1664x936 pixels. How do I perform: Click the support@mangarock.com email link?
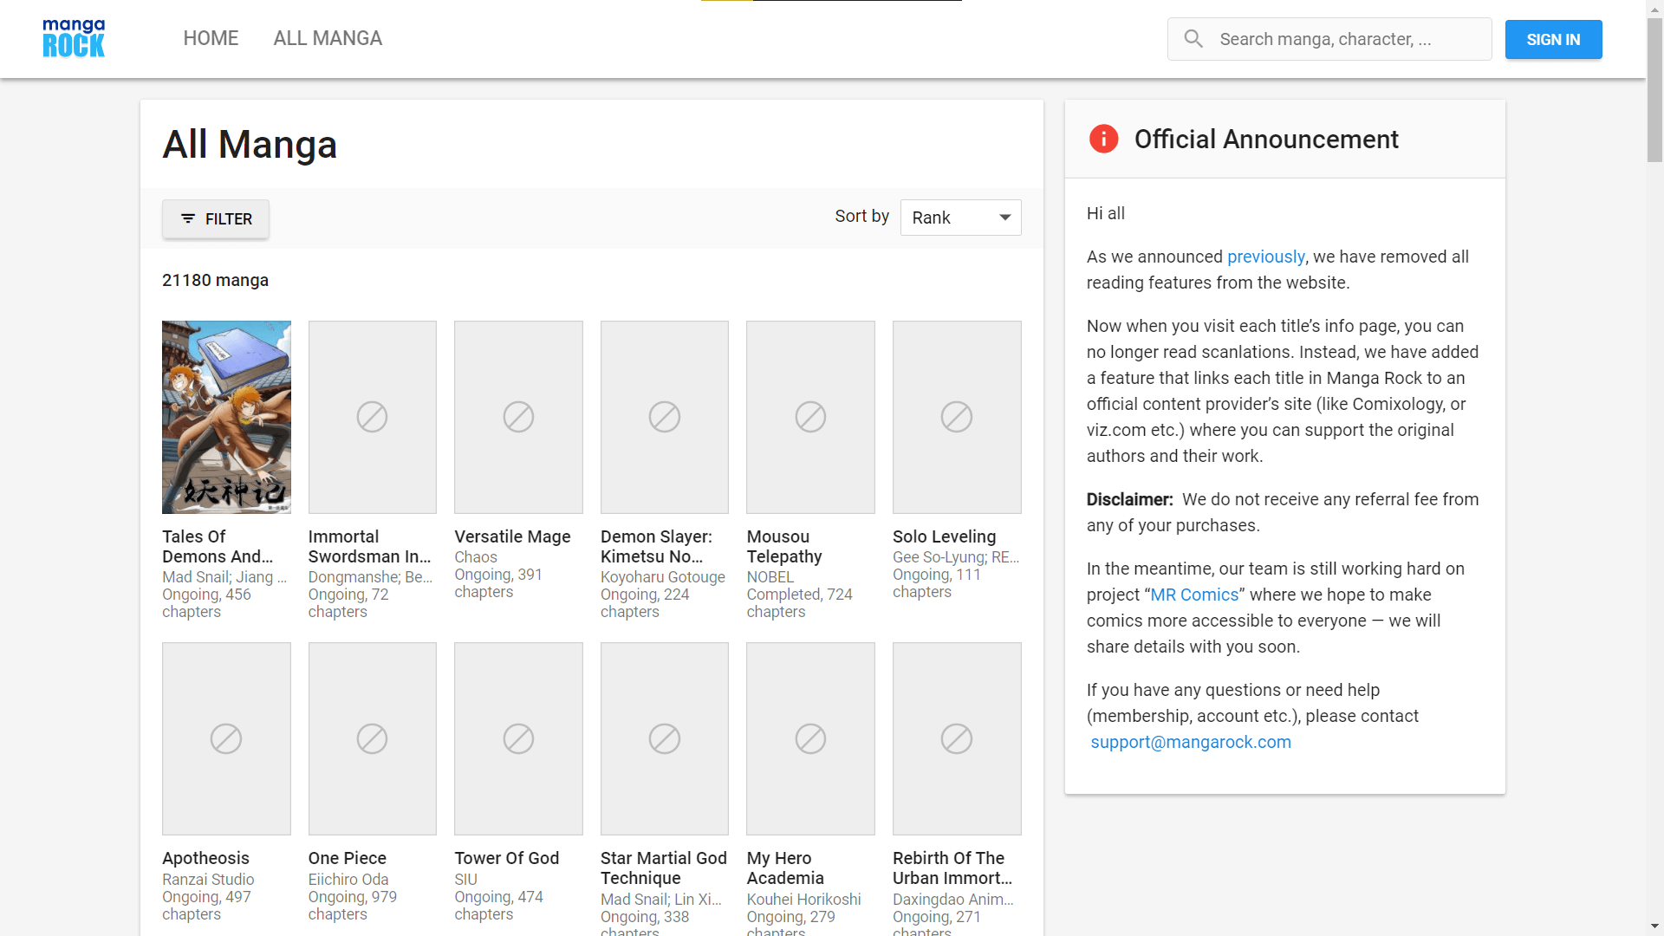1191,742
